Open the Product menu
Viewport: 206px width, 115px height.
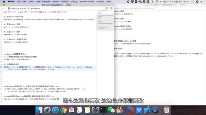[65, 2]
